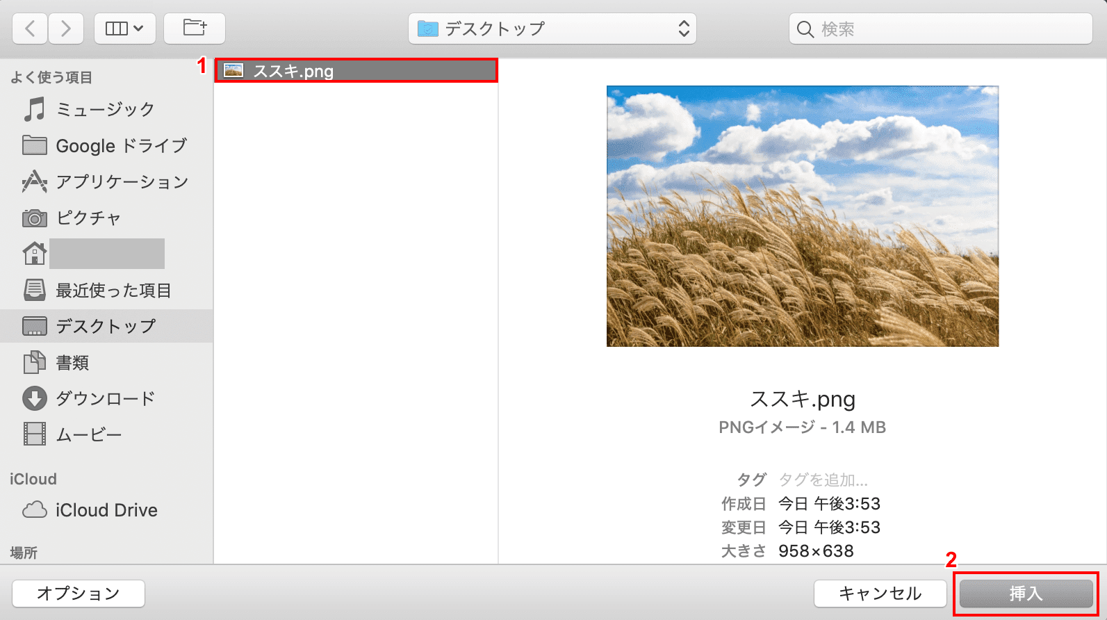Click the film strip icon beside ムービー
The image size is (1107, 620).
34,434
